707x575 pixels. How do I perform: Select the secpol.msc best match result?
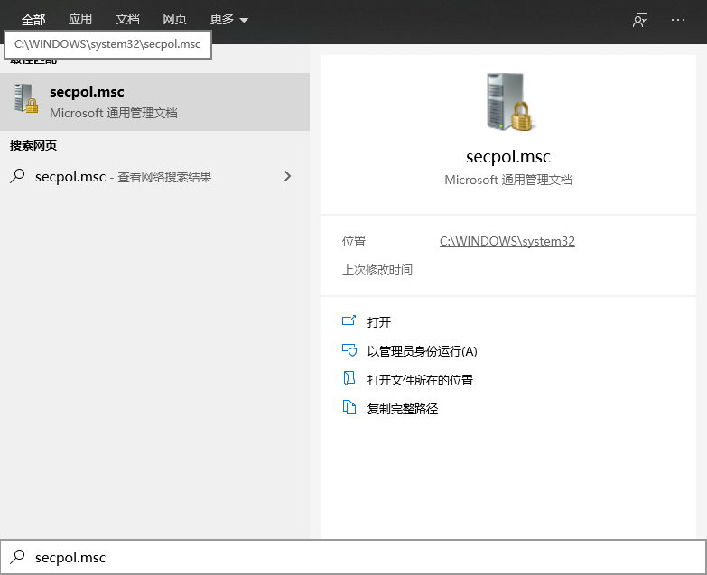pos(154,102)
